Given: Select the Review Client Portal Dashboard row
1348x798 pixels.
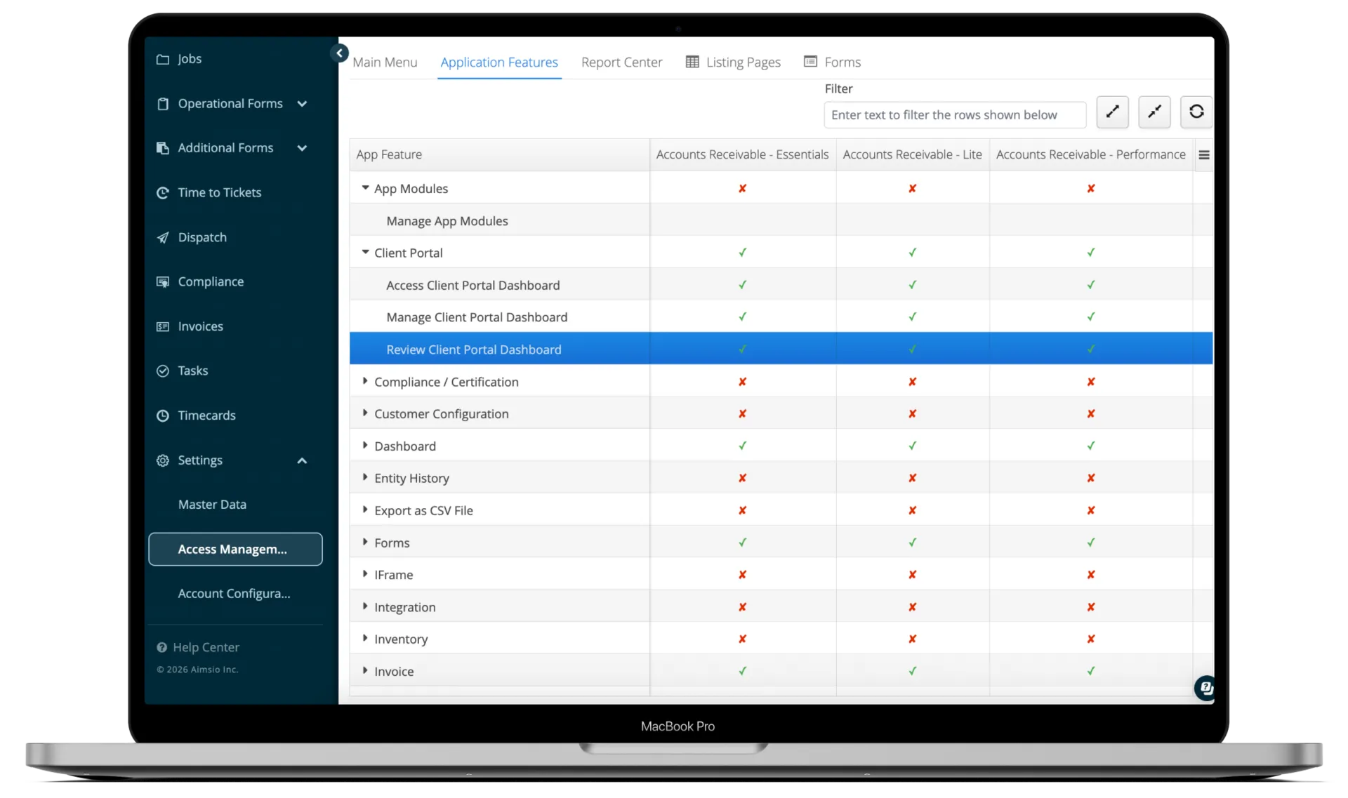Looking at the screenshot, I should click(781, 349).
